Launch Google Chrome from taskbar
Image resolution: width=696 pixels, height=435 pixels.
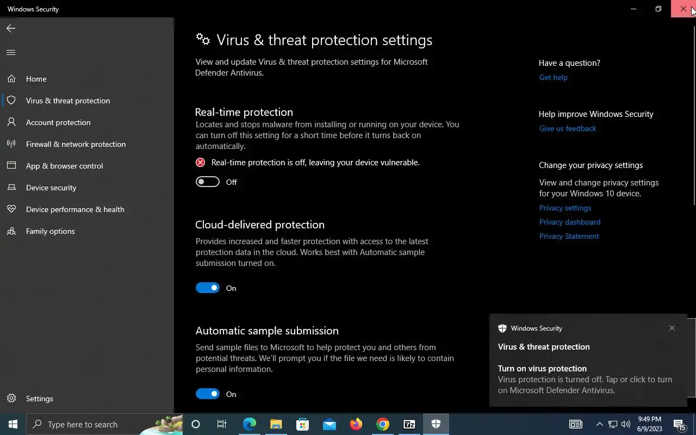pyautogui.click(x=382, y=424)
